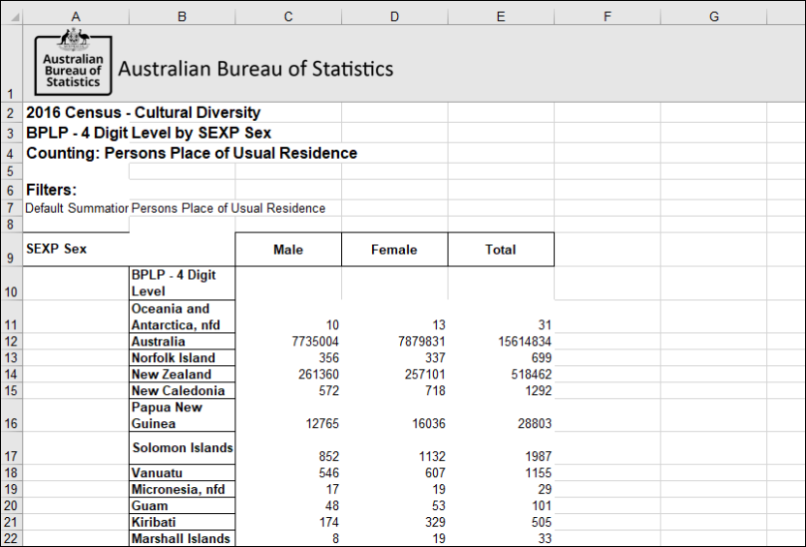Click the 'Default Summation' cell
This screenshot has width=806, height=547.
(77, 208)
